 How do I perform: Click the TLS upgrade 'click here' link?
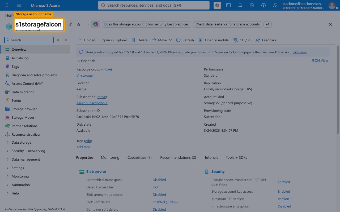coord(300,52)
